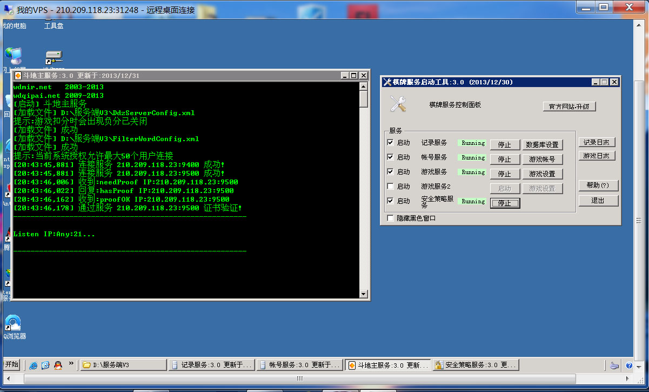Toggle 启动 checkbox for 游戏服务

[x=391, y=172]
